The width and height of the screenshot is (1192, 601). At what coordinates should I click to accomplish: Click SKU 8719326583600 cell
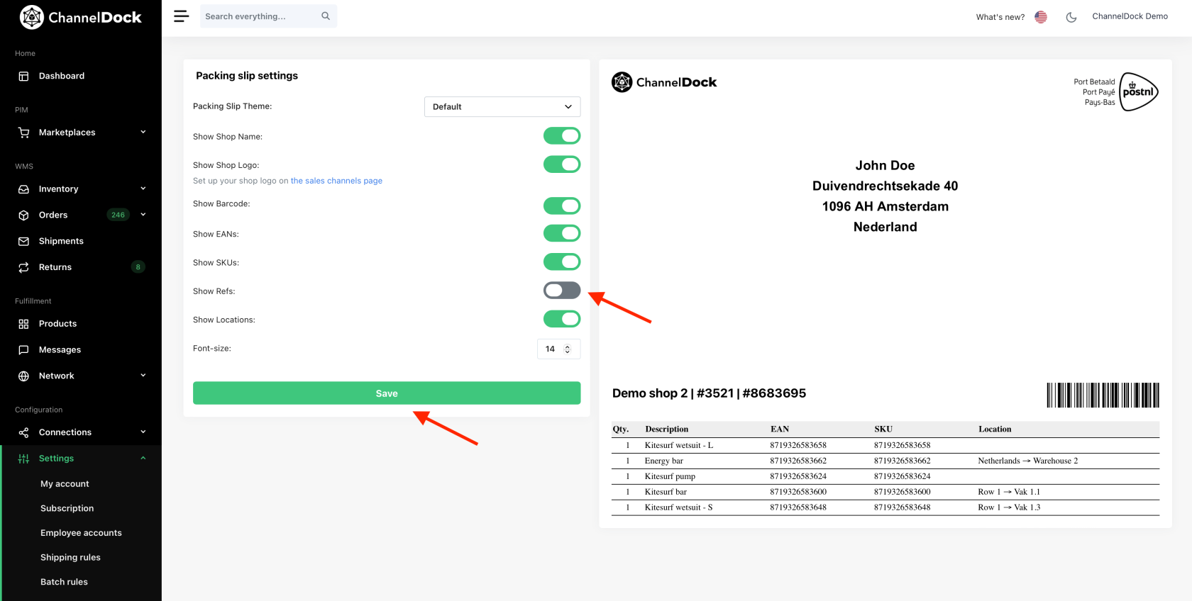(903, 492)
